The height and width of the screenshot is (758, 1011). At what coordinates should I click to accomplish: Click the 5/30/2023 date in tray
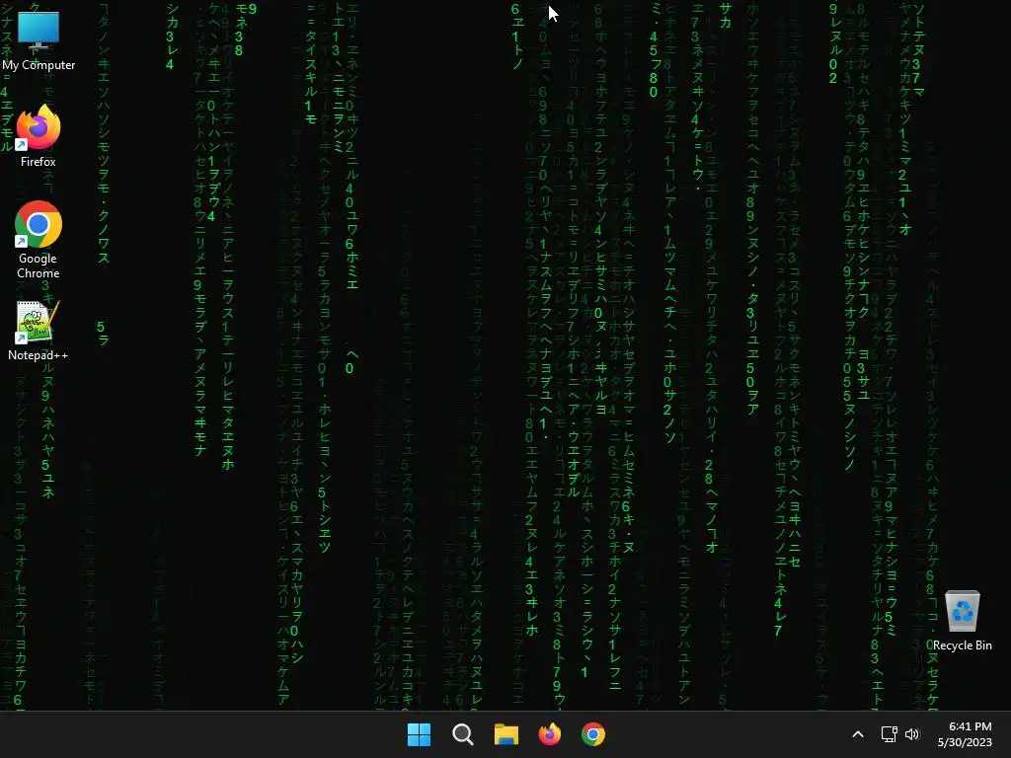coord(965,742)
